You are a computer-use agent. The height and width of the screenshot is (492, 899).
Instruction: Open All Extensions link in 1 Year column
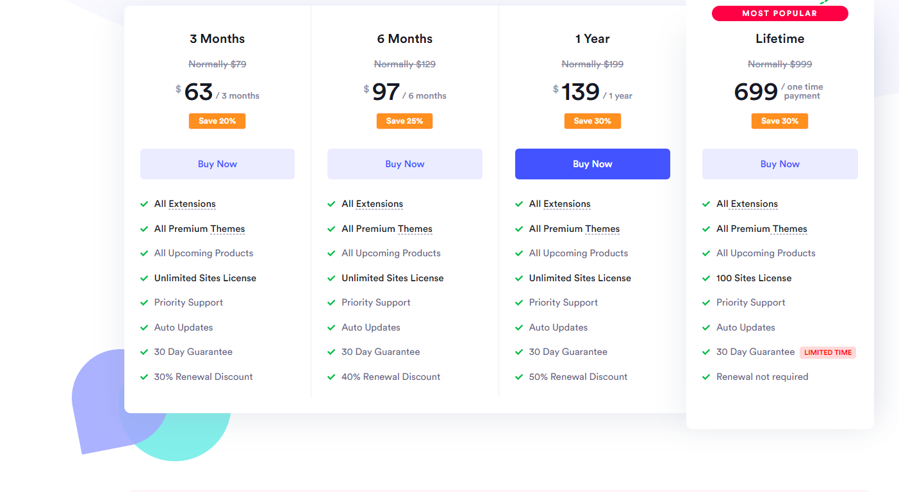[x=560, y=204]
